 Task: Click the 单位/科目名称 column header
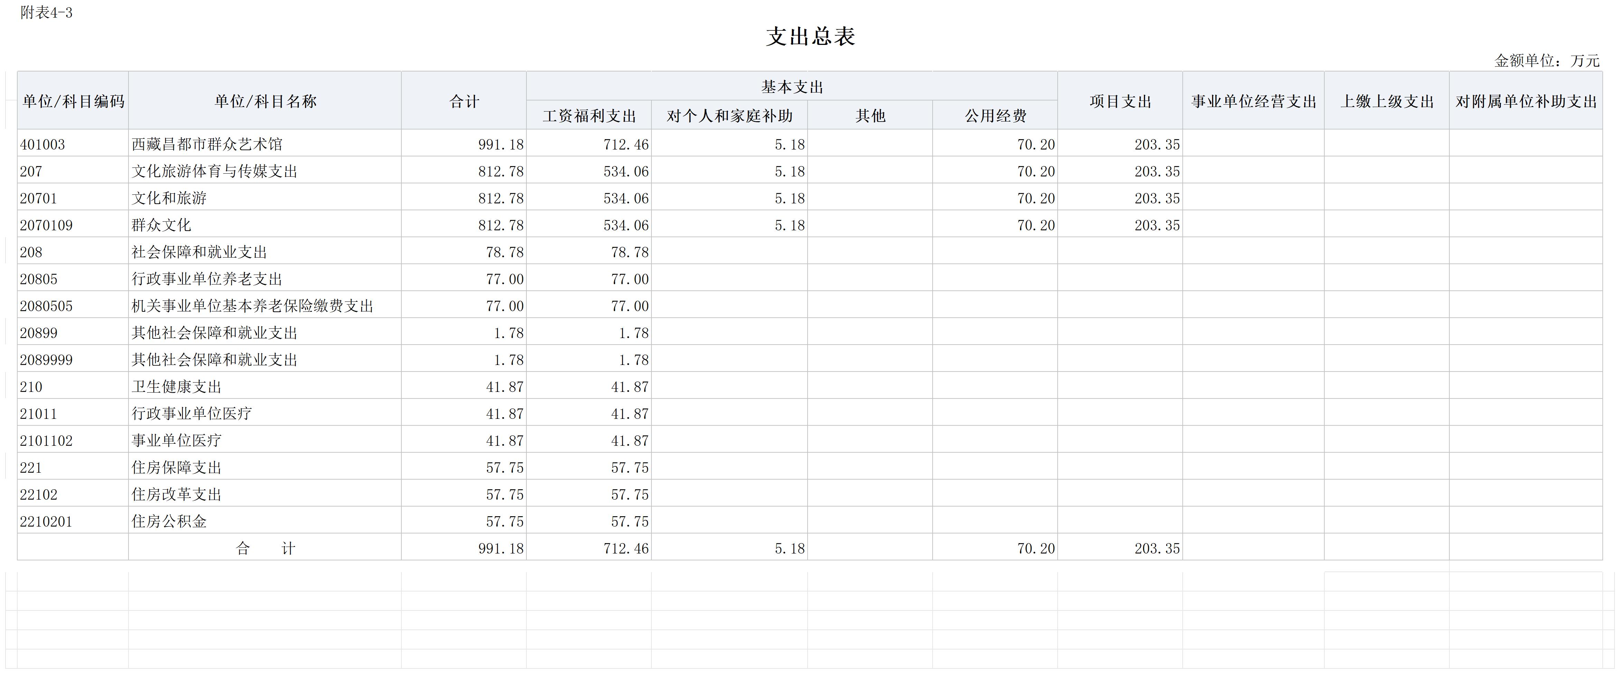265,101
